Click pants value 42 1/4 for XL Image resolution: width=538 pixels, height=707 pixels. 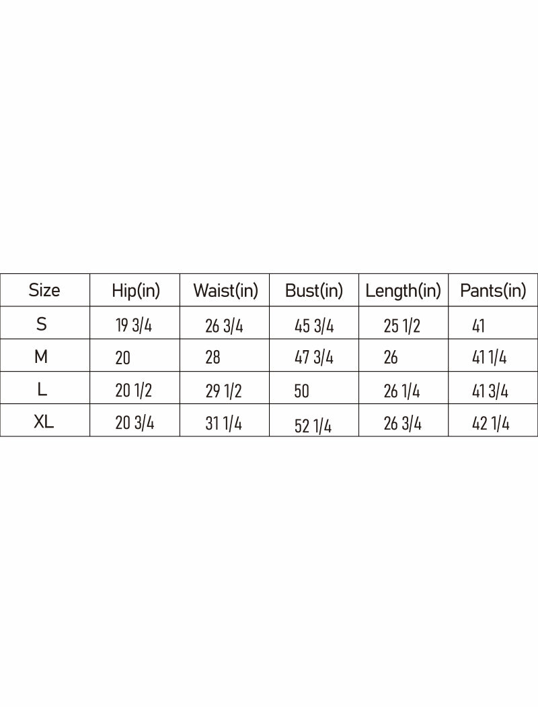(491, 424)
